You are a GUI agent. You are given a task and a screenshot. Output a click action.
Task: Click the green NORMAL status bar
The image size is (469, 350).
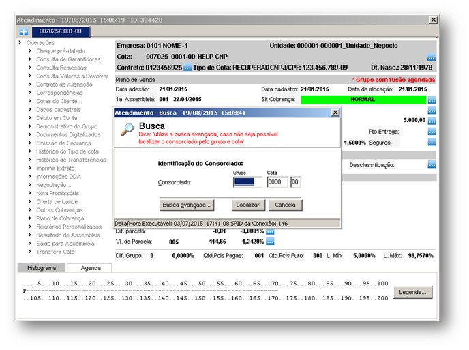[363, 100]
